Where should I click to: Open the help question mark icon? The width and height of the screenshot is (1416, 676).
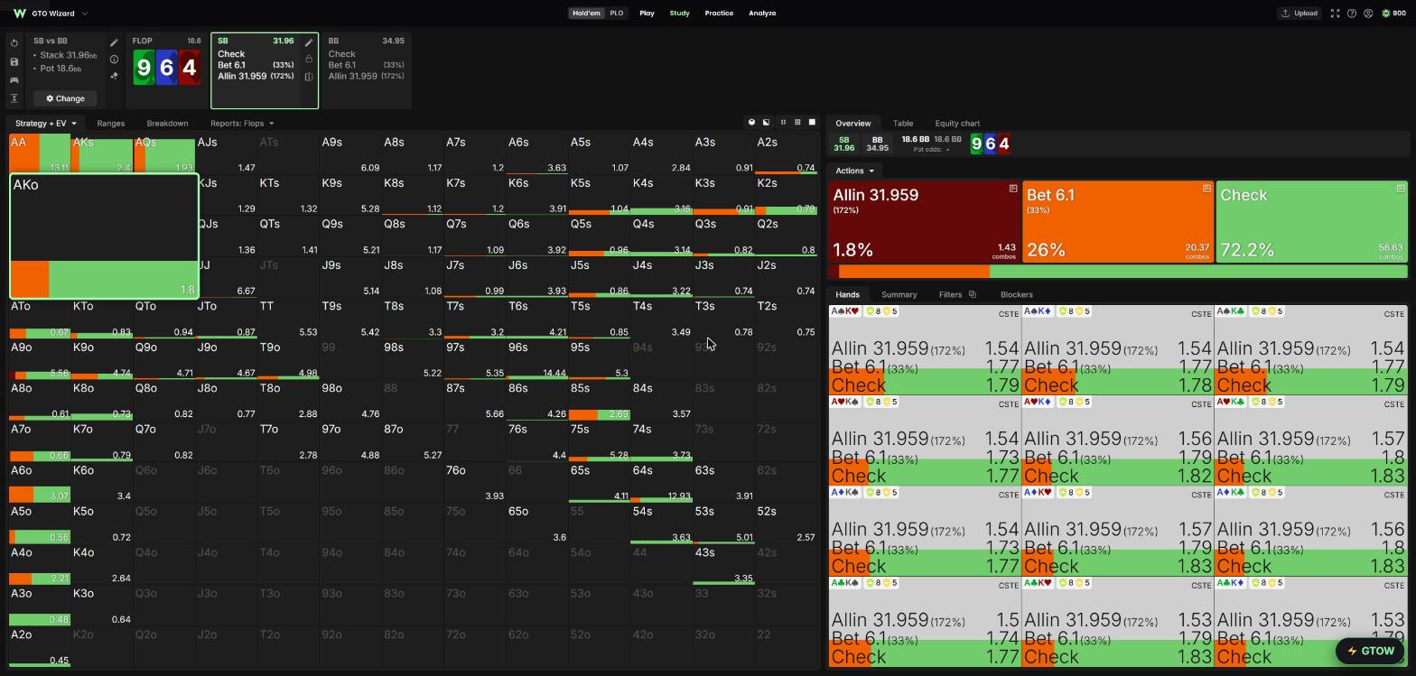tap(1352, 14)
